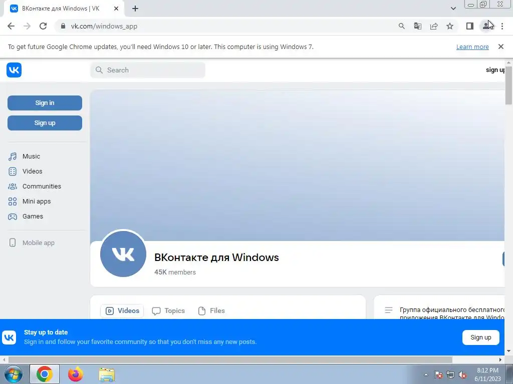This screenshot has width=513, height=384.
Task: Click the VK logo in the blue banner
Action: click(x=9, y=337)
